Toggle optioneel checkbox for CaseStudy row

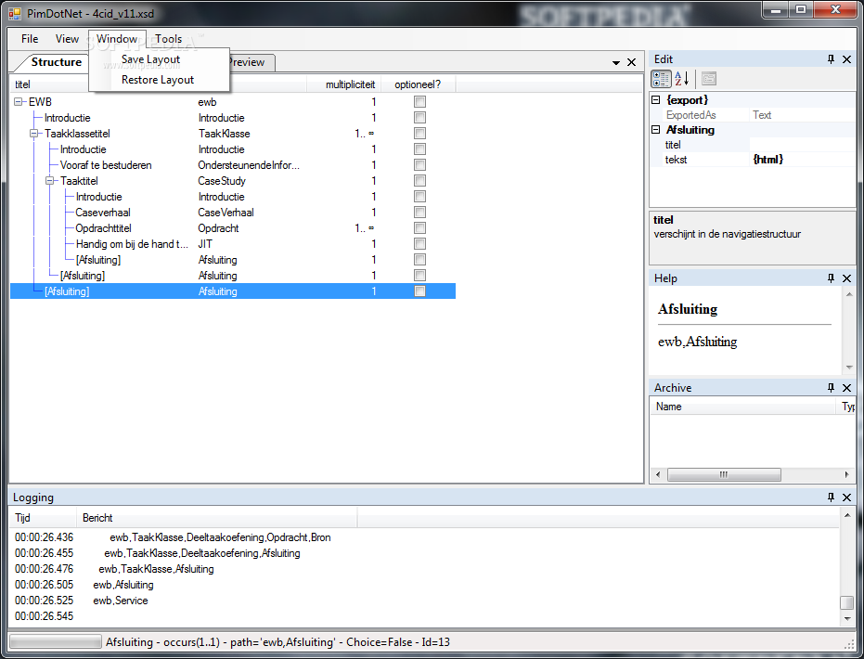(419, 181)
